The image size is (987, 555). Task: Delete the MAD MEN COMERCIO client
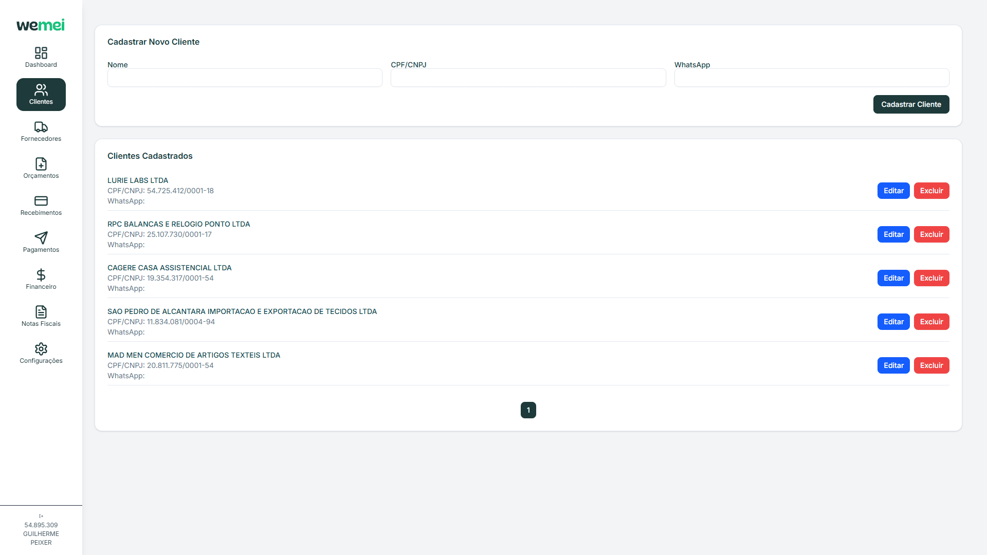[931, 365]
